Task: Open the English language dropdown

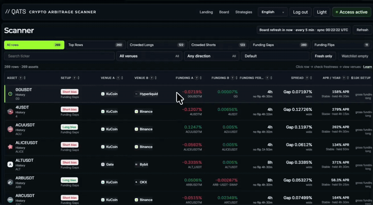Action: 272,12
